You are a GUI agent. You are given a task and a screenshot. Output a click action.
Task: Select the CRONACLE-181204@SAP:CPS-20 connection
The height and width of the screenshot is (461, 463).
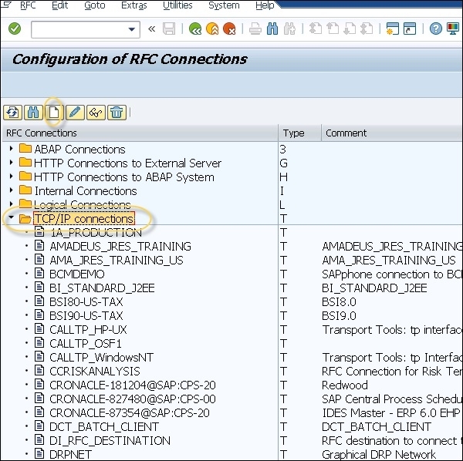(133, 385)
